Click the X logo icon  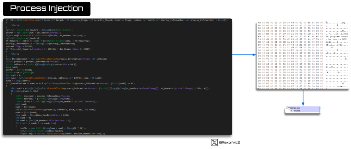click(x=214, y=142)
